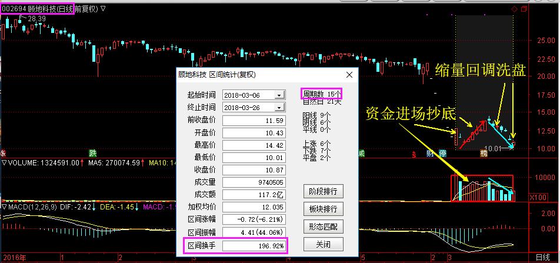Click the orange 榜 marker below the chart
The image size is (560, 263).
tap(484, 154)
